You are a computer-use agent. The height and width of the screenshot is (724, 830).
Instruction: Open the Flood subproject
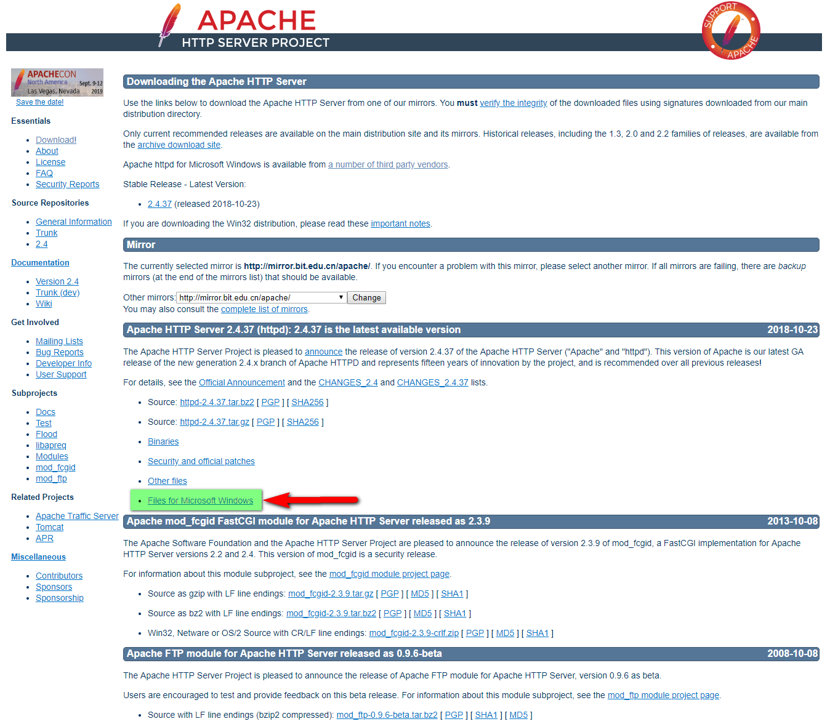point(46,434)
